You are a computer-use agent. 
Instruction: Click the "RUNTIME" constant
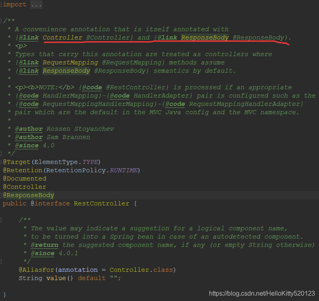(x=124, y=170)
